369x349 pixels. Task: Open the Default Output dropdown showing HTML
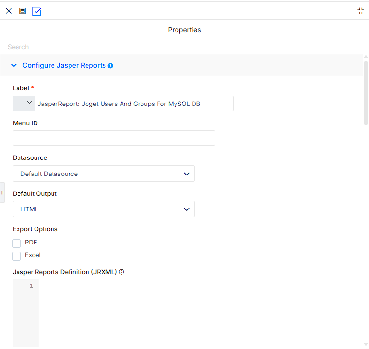[104, 209]
